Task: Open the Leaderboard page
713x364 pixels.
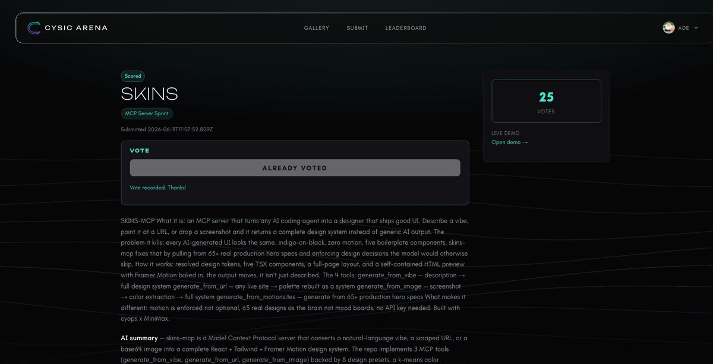Action: pos(406,28)
